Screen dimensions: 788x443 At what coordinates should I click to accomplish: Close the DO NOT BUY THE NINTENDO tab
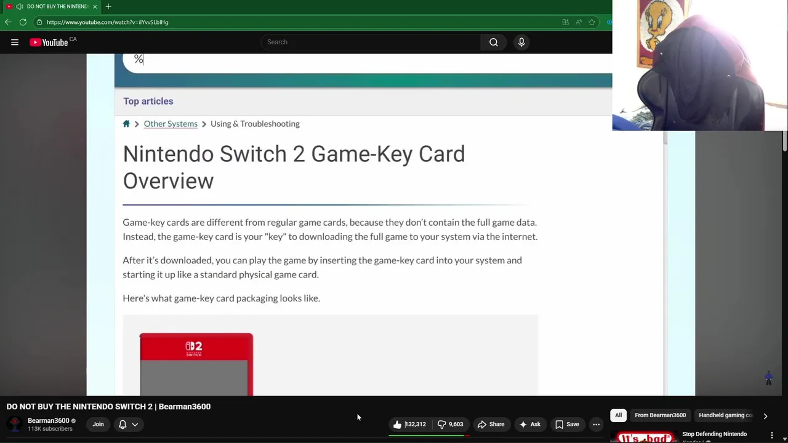point(95,6)
